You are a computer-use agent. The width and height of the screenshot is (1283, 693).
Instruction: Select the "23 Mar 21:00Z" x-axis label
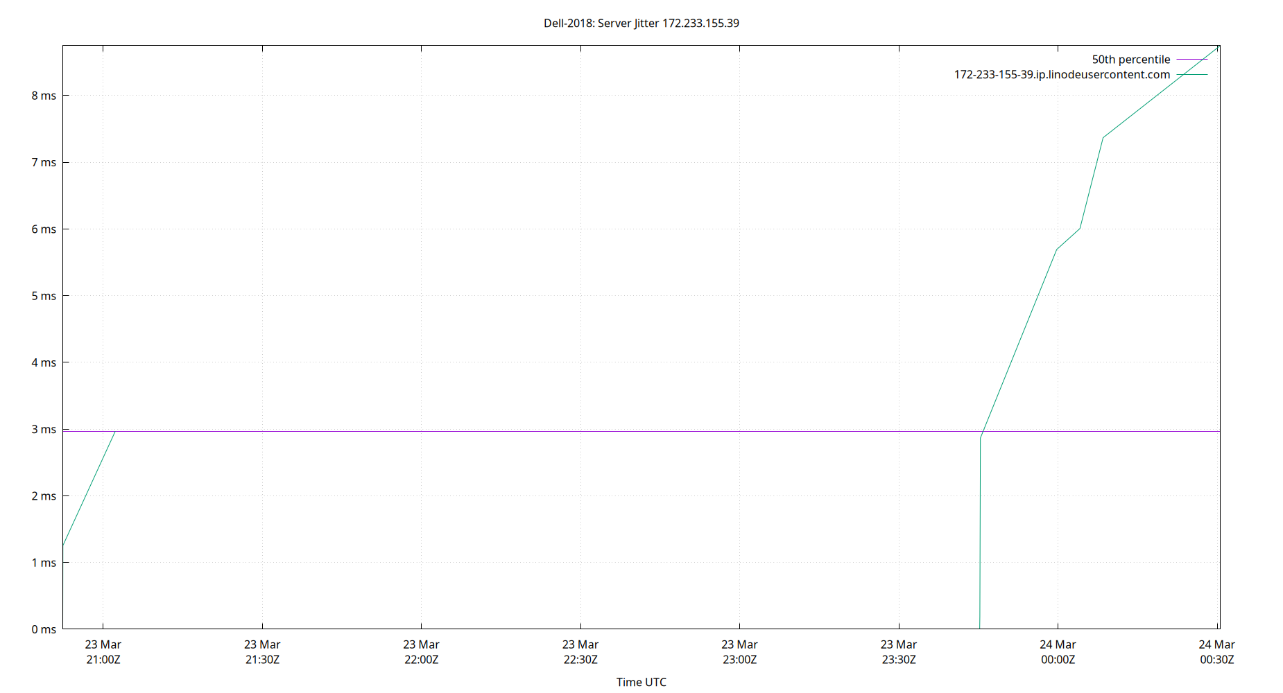pos(102,651)
